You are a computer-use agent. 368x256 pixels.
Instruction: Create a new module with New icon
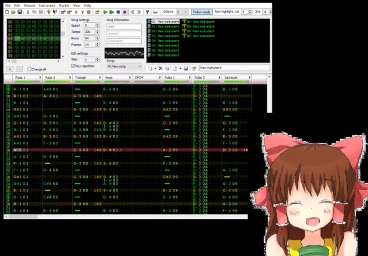point(7,12)
